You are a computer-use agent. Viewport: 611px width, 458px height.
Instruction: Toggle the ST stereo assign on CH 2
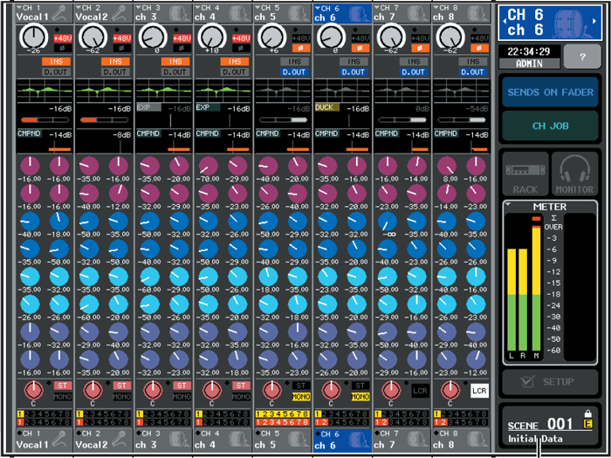(x=122, y=386)
